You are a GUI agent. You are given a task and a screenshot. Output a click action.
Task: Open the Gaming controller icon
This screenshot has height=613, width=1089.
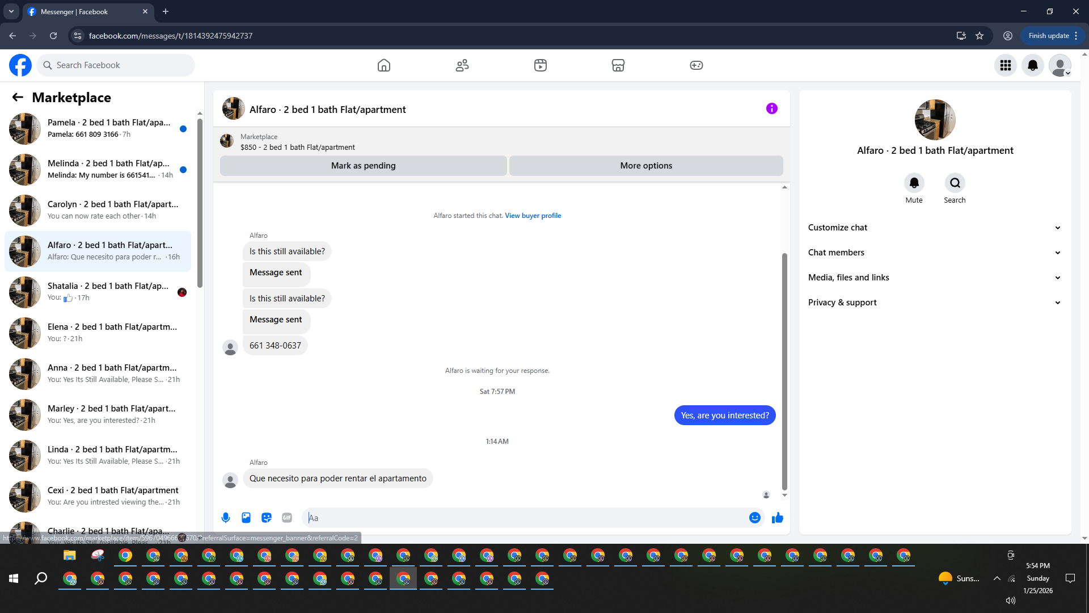(697, 65)
